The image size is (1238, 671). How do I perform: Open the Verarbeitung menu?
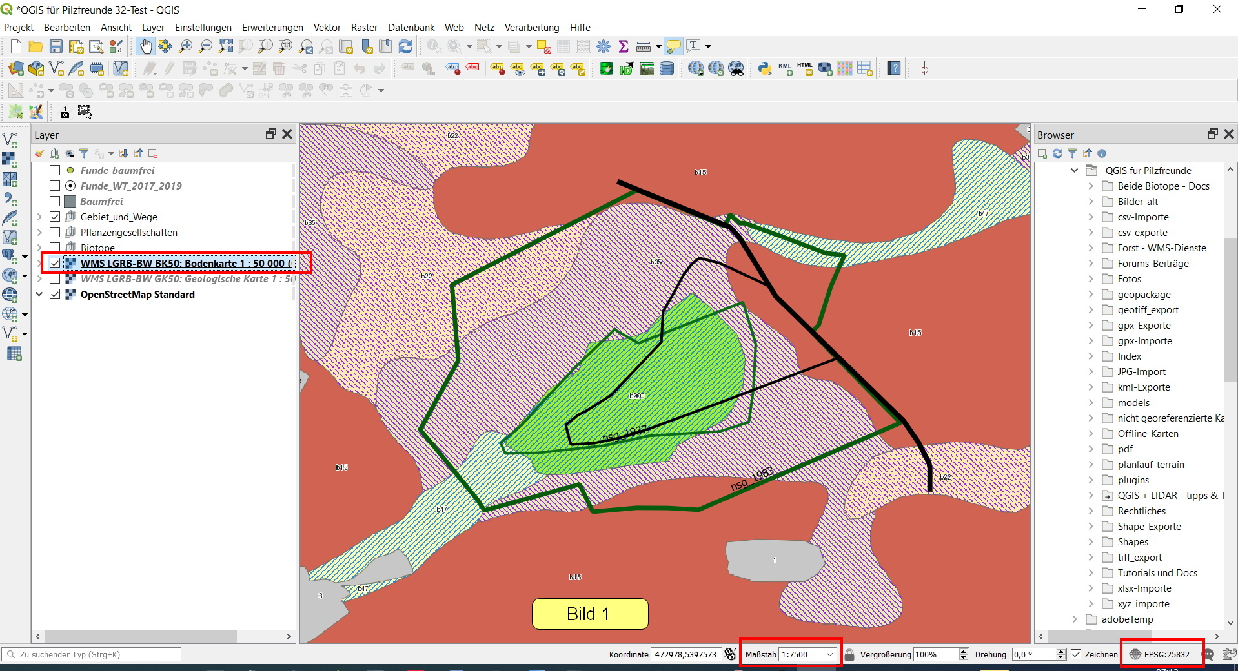531,28
